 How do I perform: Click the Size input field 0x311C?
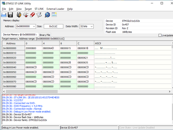tap(54, 26)
